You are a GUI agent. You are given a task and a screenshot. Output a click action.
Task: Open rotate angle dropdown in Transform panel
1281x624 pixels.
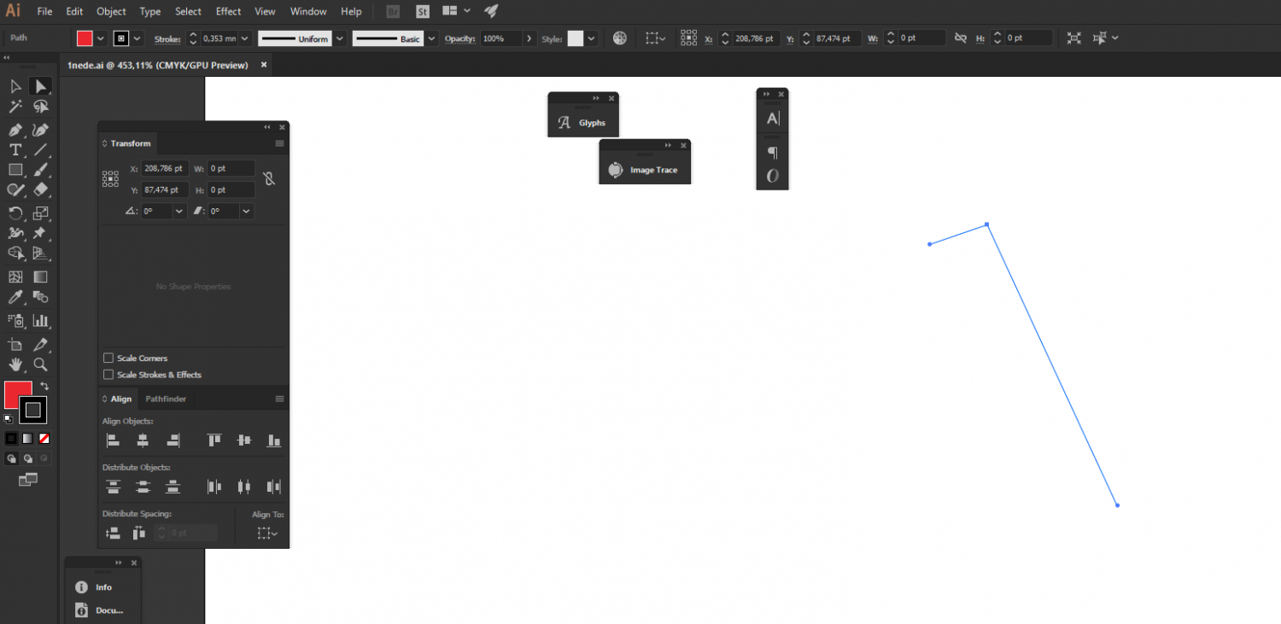click(179, 211)
